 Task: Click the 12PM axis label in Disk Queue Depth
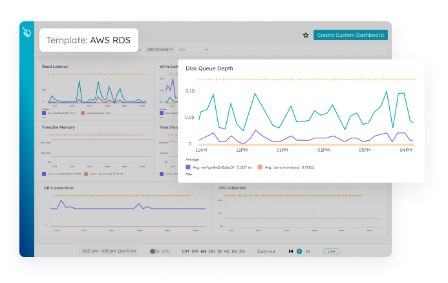242,150
